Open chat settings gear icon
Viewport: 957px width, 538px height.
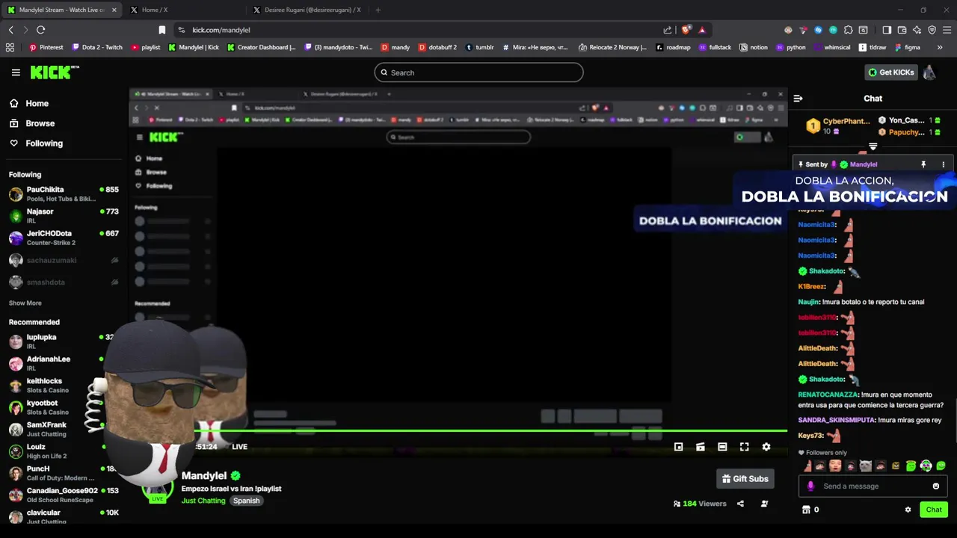pyautogui.click(x=908, y=510)
